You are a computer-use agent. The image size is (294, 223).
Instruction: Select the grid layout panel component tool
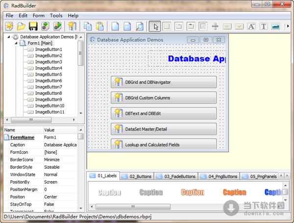pos(203,26)
